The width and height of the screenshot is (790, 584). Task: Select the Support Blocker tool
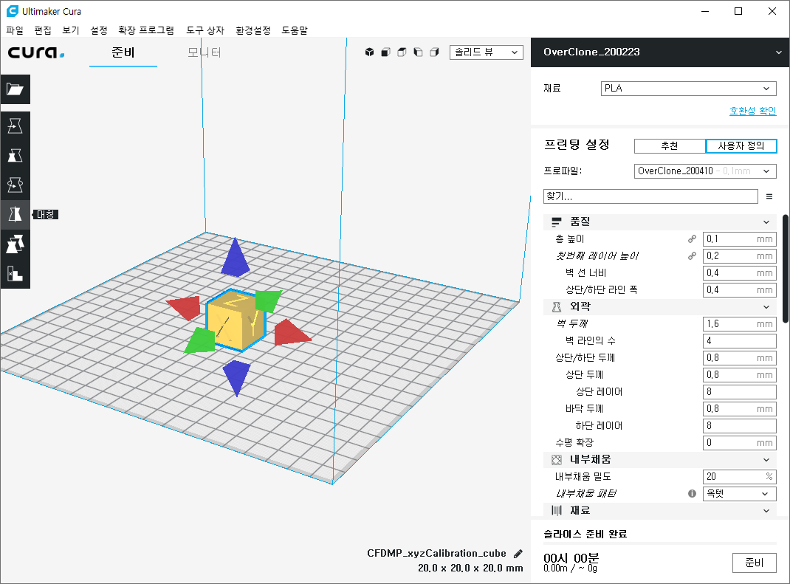[15, 274]
